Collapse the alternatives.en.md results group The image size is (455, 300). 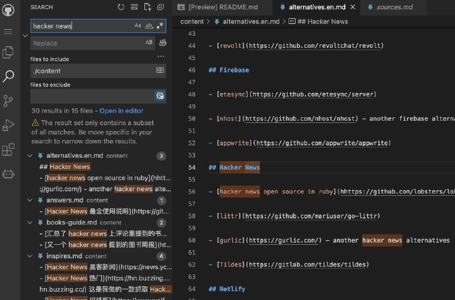tap(30, 155)
